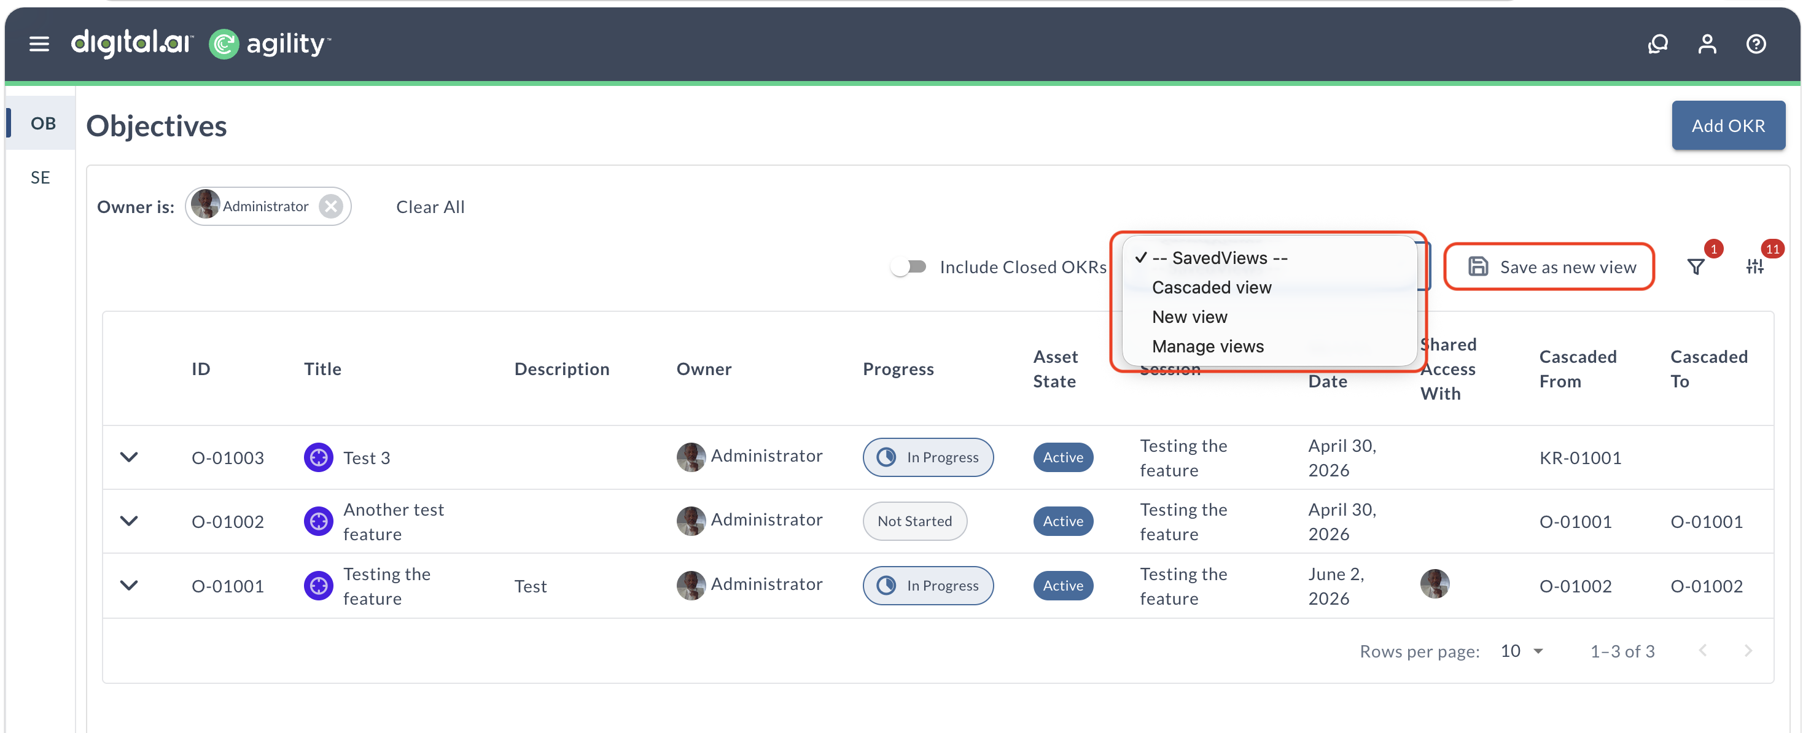Choose Manage views option
Image resolution: width=1803 pixels, height=733 pixels.
[x=1269, y=346]
